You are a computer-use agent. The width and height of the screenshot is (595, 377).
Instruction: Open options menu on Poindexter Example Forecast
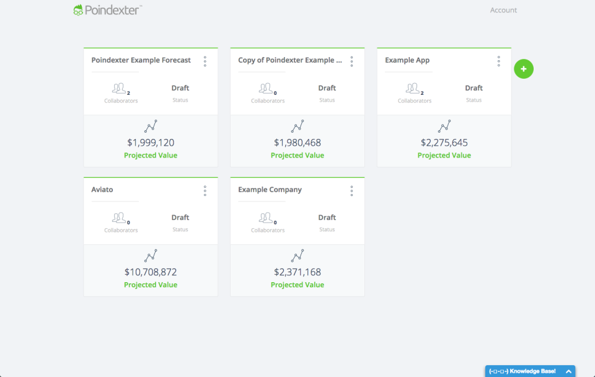tap(205, 61)
